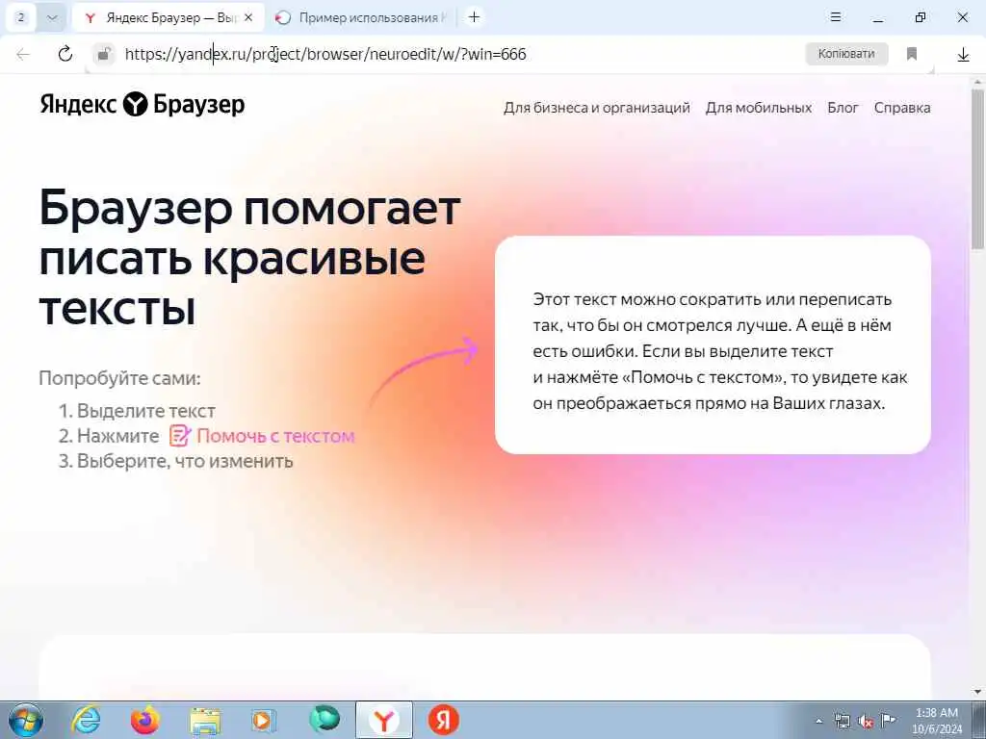Open Windows Explorer folder in taskbar
Image resolution: width=986 pixels, height=739 pixels.
pyautogui.click(x=205, y=720)
